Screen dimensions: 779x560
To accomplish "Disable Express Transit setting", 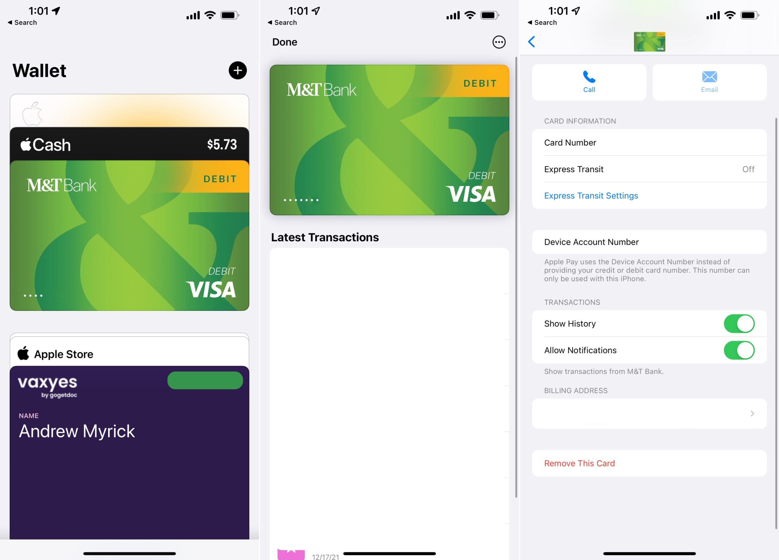I will click(x=649, y=169).
